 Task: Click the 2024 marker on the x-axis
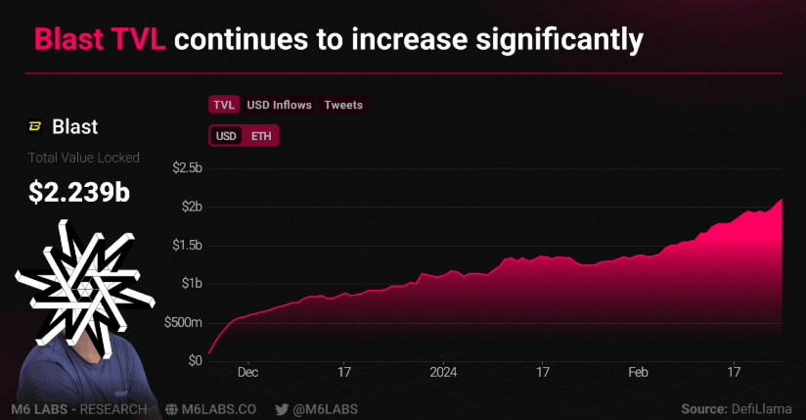pos(444,372)
